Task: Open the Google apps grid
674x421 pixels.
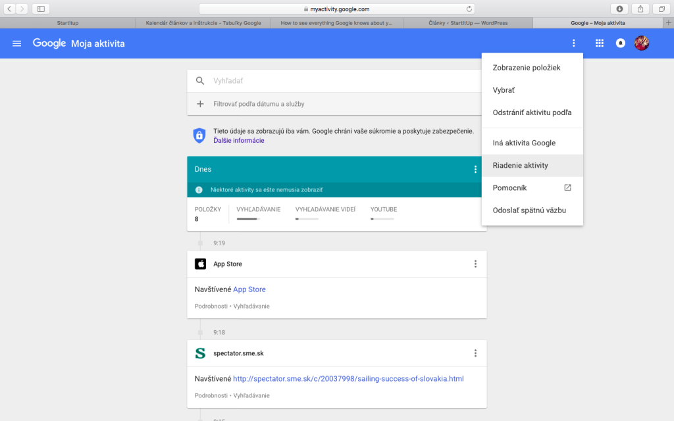Action: 599,43
